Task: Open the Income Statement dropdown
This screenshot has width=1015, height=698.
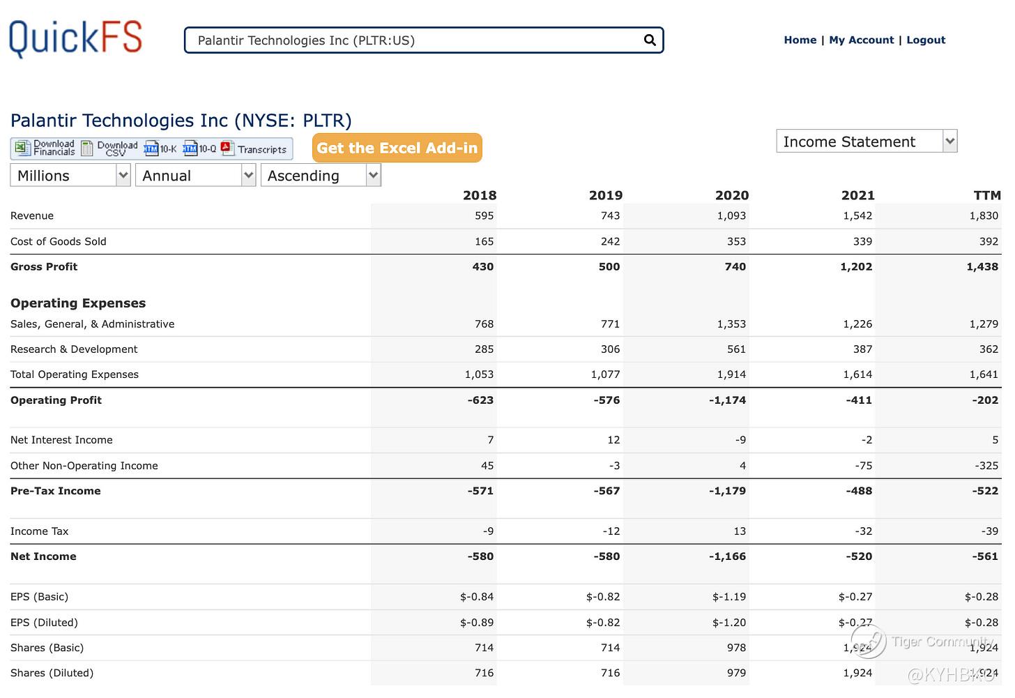Action: pos(867,142)
